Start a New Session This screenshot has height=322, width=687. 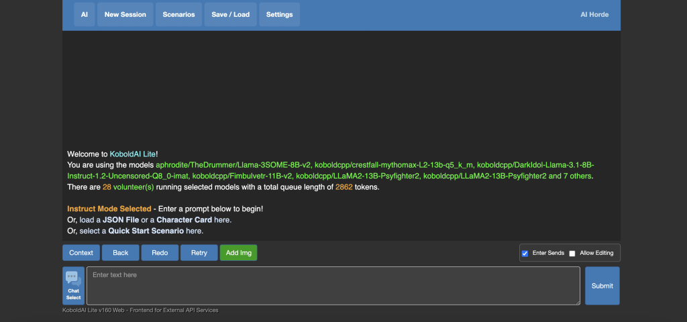tap(125, 15)
